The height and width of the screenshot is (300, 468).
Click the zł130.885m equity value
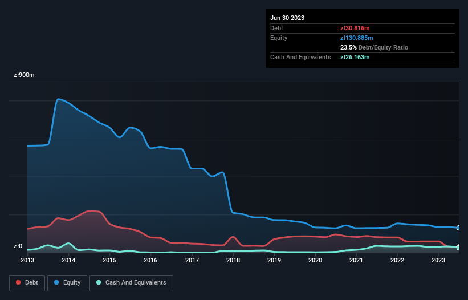(x=357, y=38)
